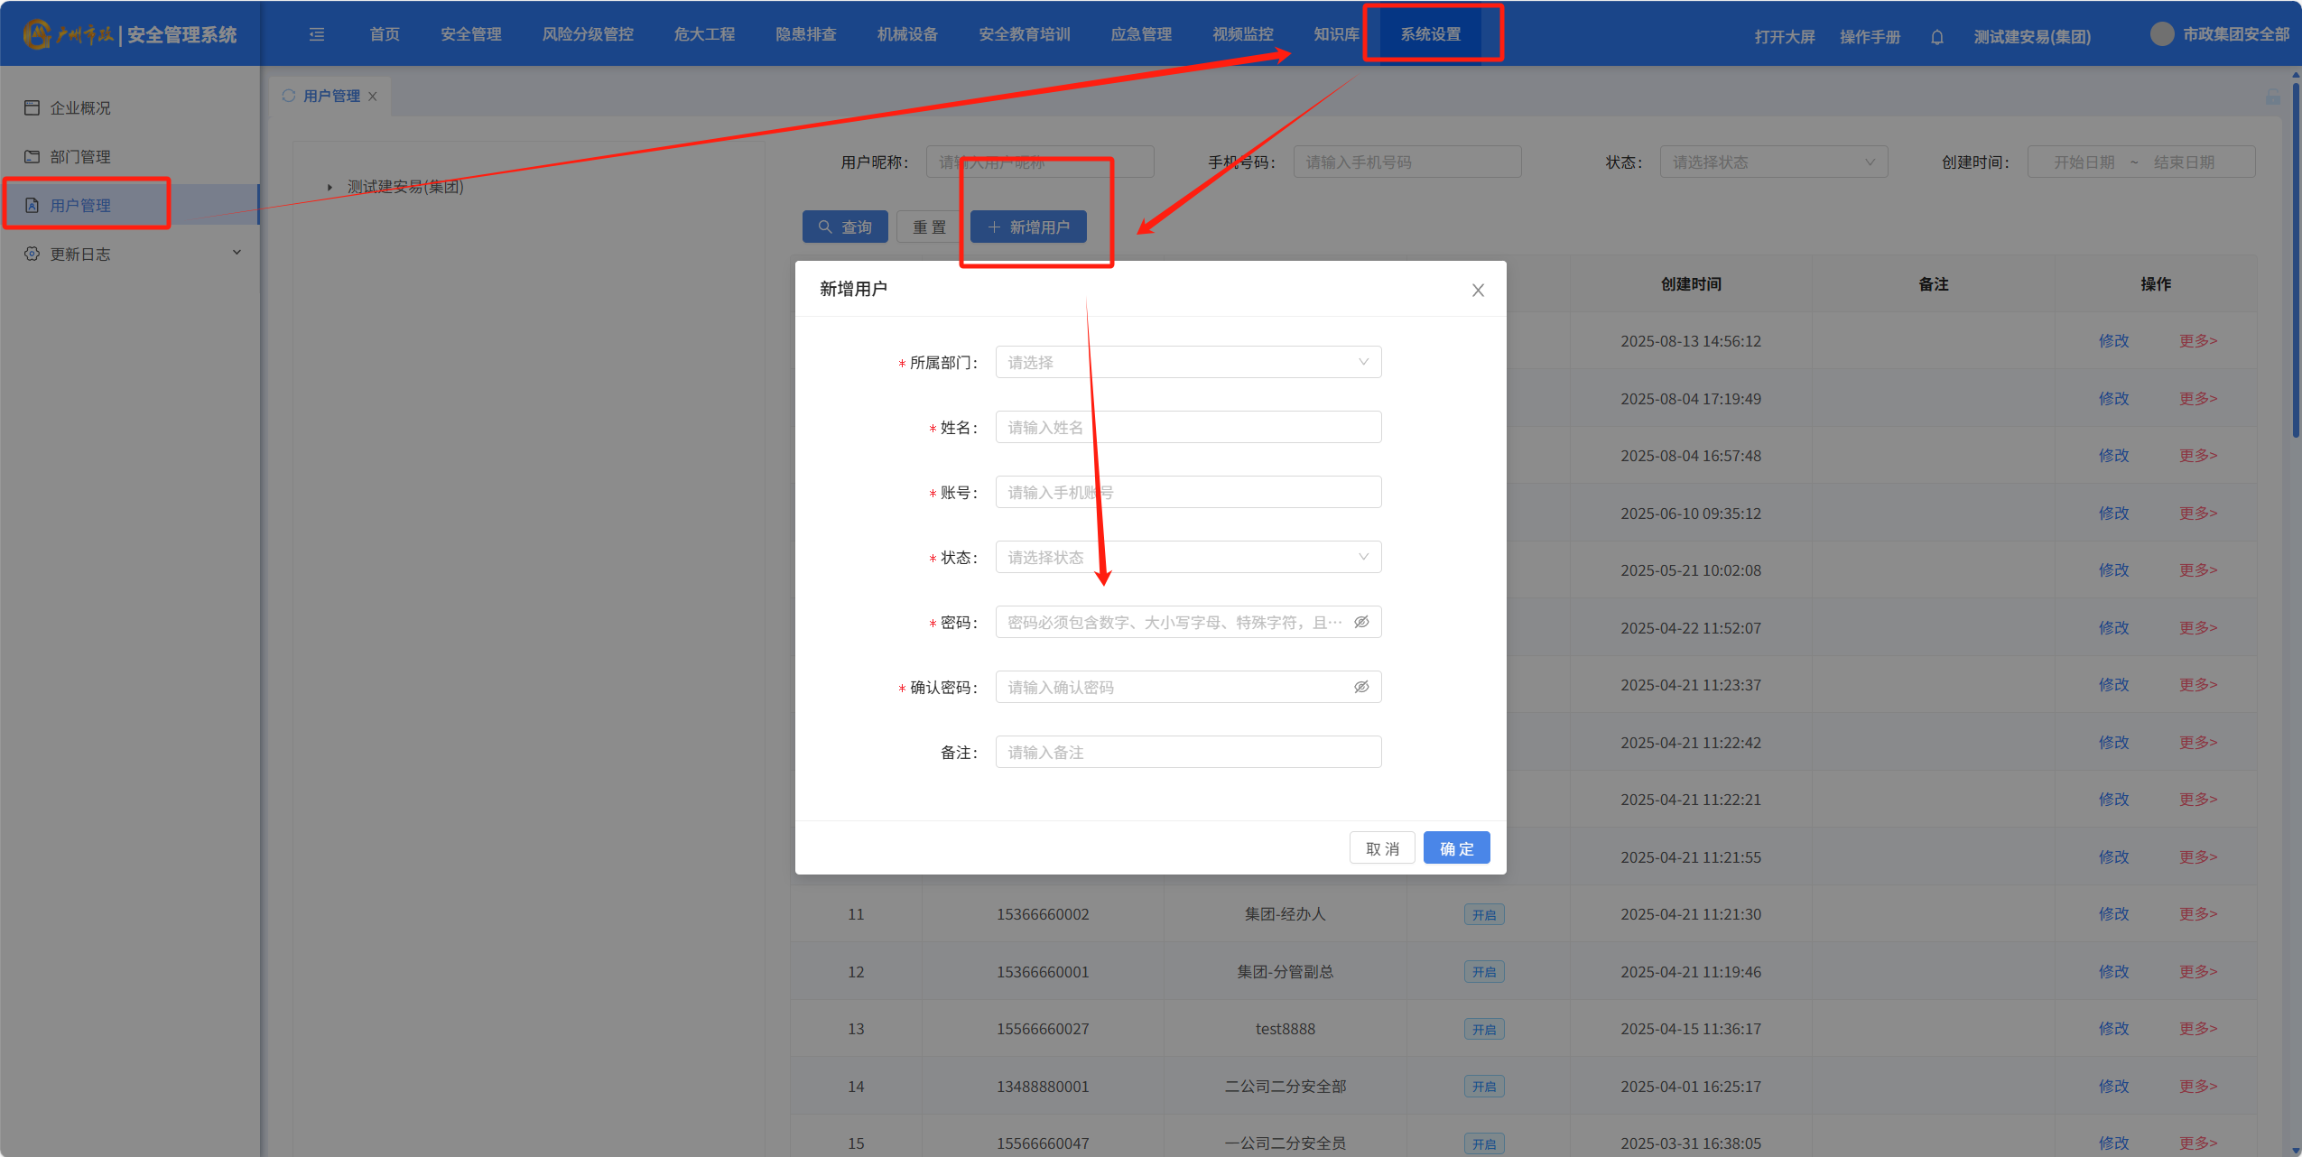Expand the 测试建安易(集团) tree node
This screenshot has width=2302, height=1157.
(330, 187)
